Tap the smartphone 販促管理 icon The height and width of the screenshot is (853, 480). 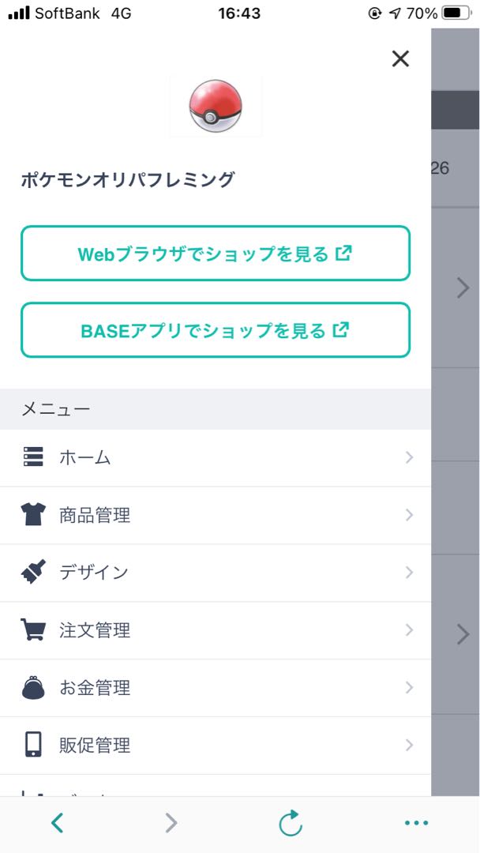click(x=33, y=745)
